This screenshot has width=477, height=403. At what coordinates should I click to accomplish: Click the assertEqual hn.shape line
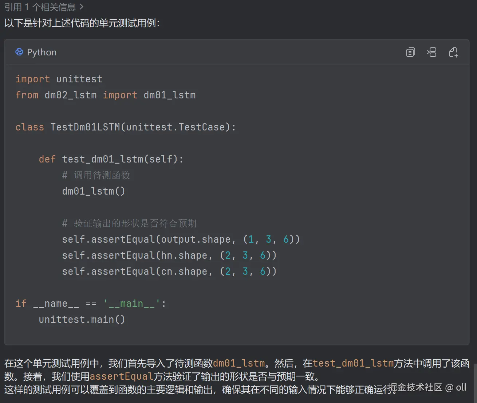[169, 255]
